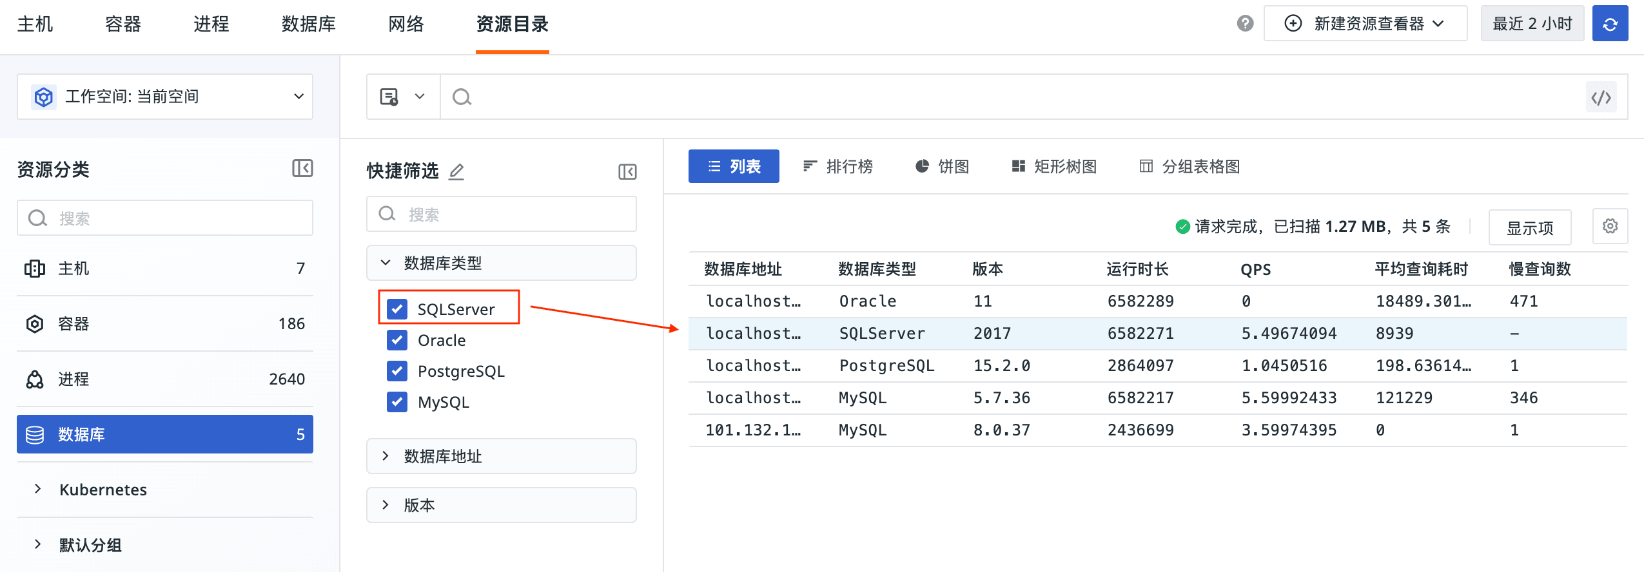Select the 列表 list view button
The image size is (1644, 572).
734,166
